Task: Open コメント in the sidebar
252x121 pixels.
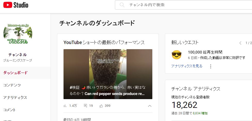Action: pos(10,110)
